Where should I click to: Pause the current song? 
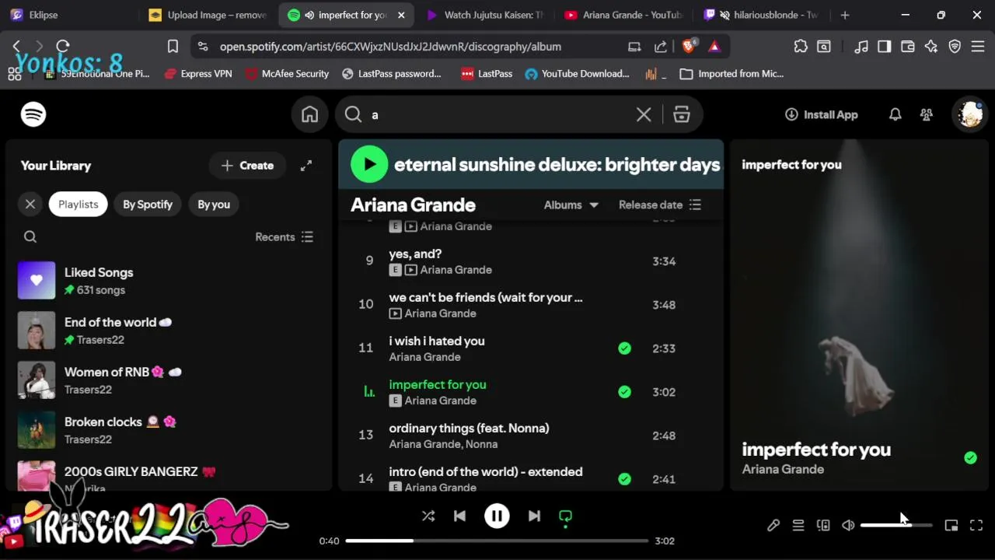[497, 516]
